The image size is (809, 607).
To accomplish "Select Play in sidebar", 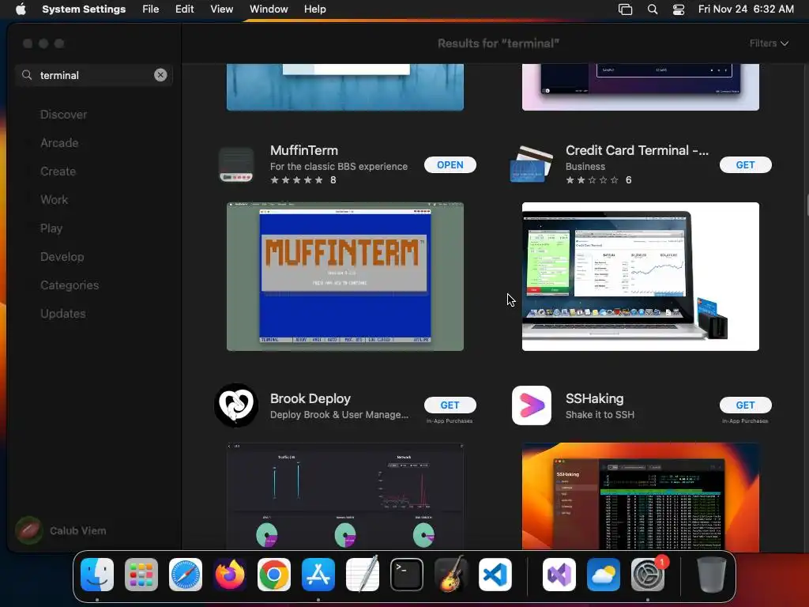I will coord(51,228).
